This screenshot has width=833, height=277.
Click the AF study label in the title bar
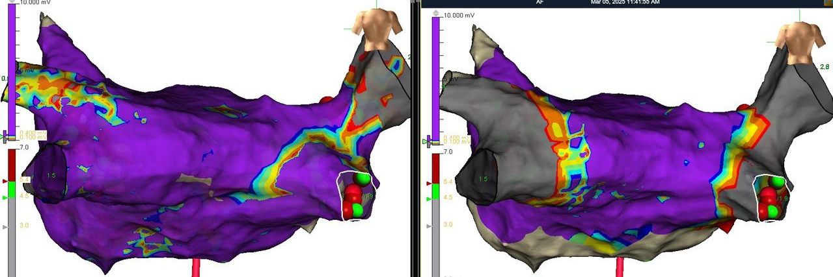pos(539,3)
